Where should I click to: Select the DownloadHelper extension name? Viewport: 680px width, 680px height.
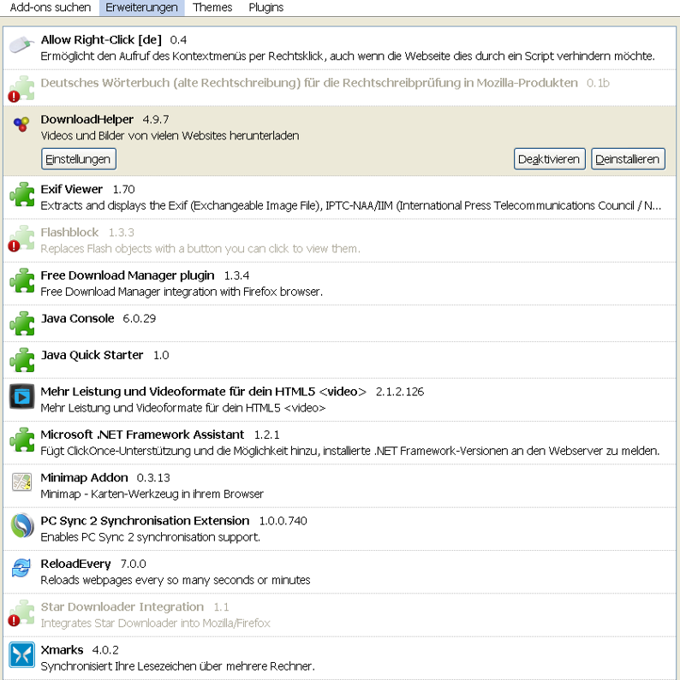point(86,119)
